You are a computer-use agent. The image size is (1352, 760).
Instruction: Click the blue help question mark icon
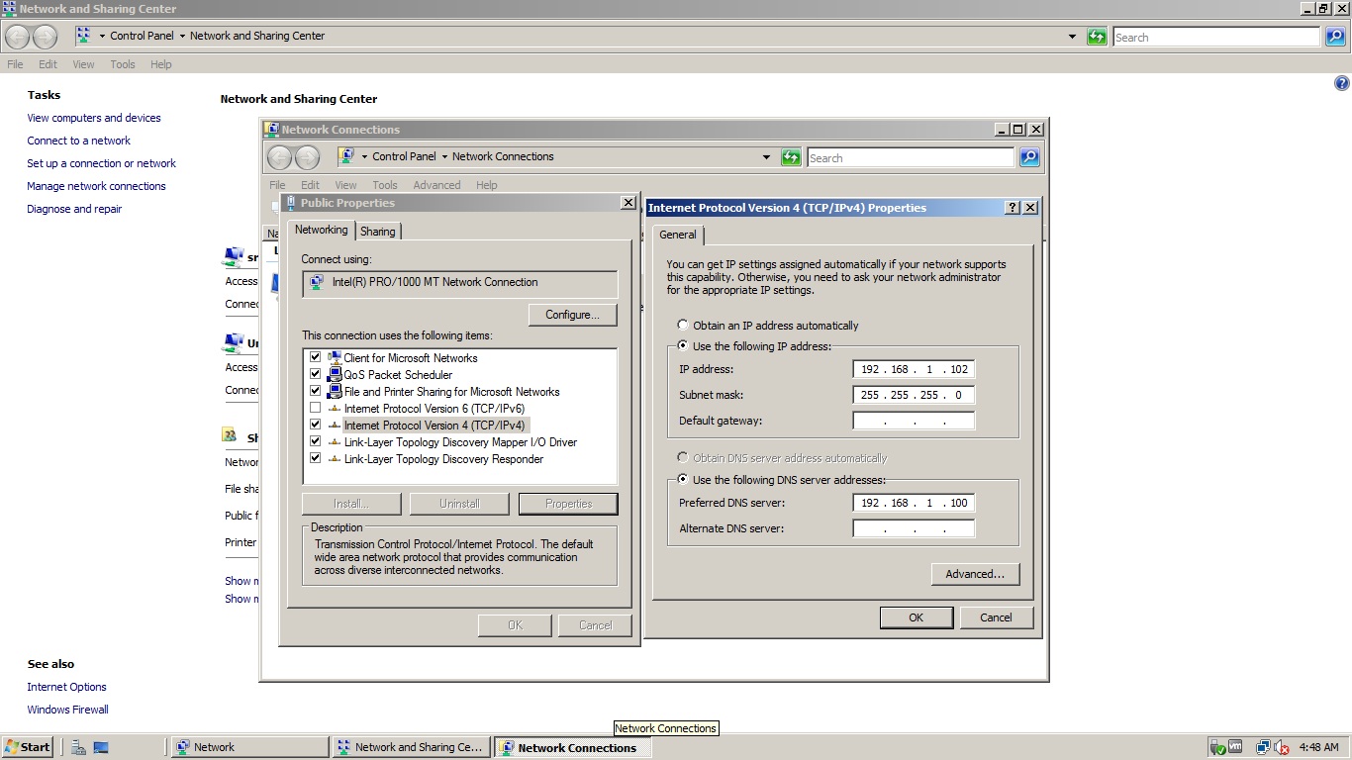1342,84
